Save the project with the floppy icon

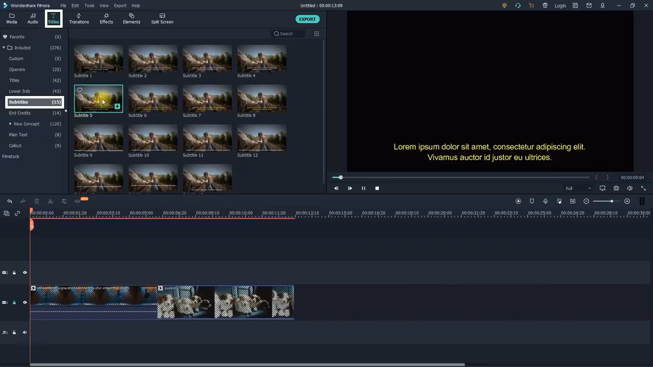coord(575,6)
